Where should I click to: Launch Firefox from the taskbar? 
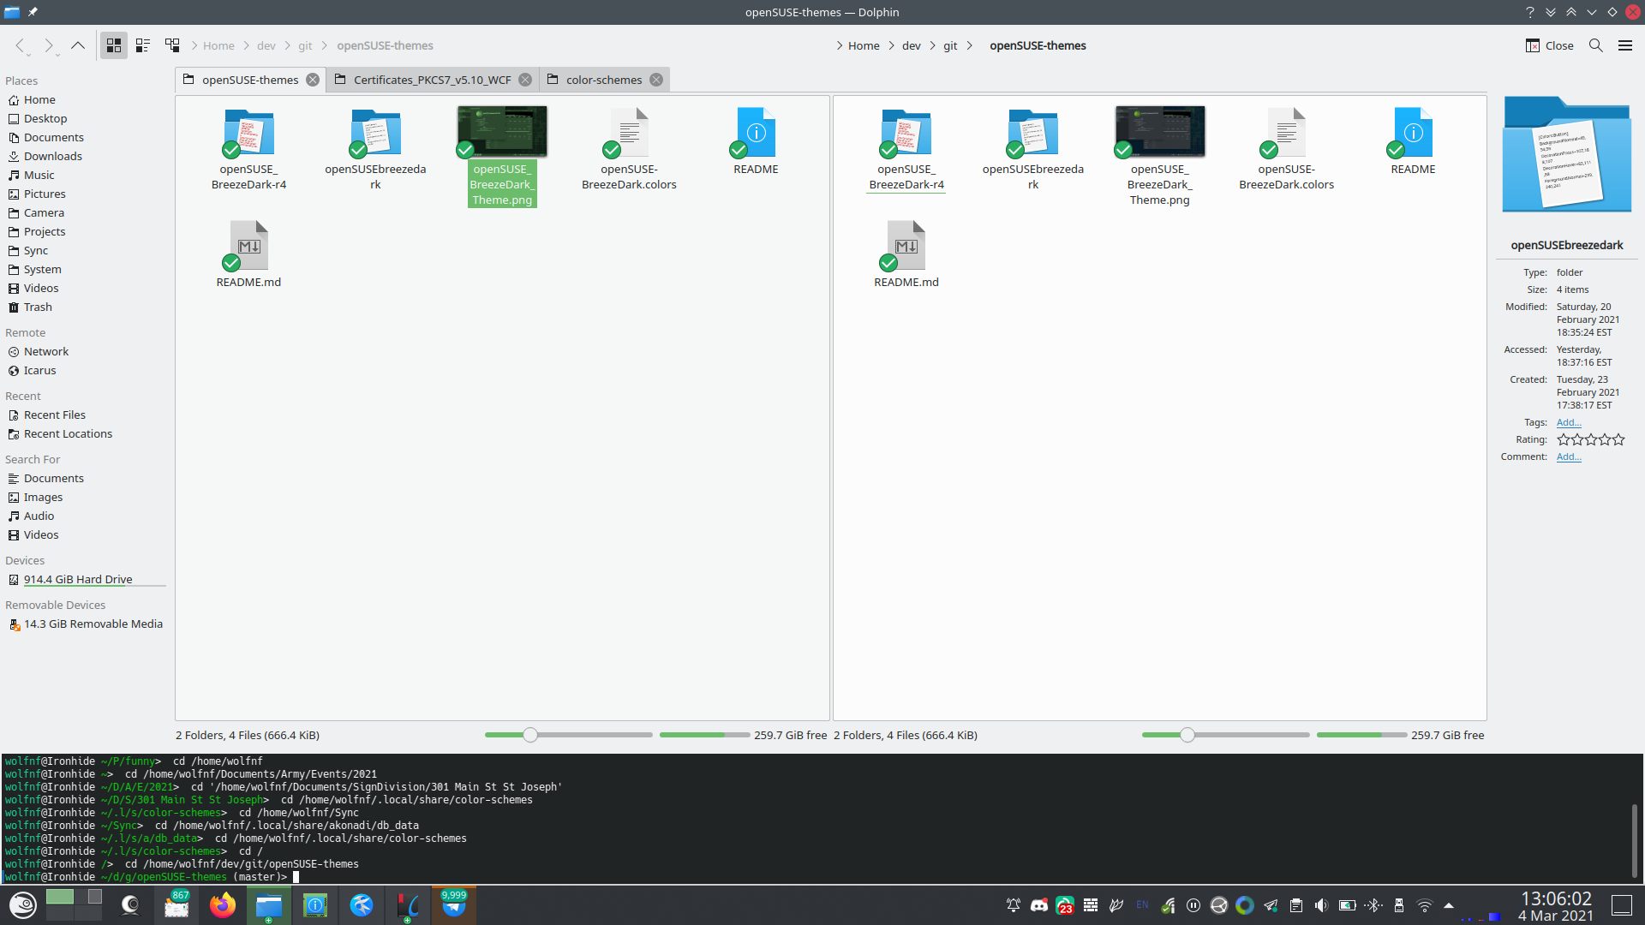coord(223,905)
